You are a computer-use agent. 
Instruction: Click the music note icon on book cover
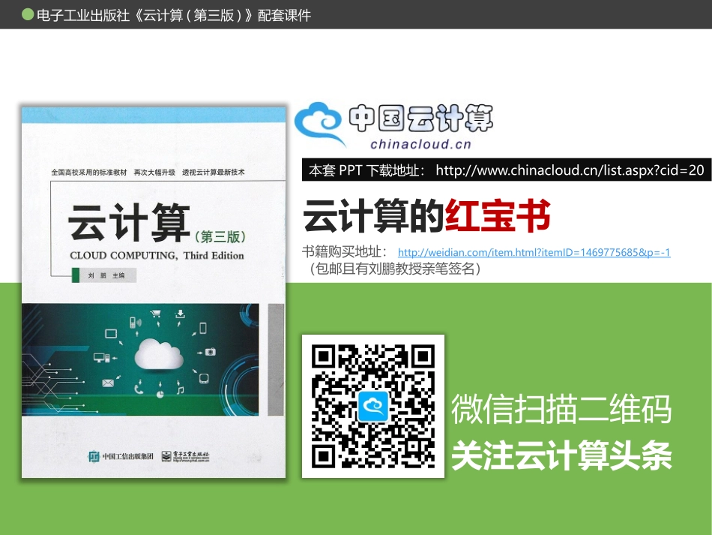181,390
